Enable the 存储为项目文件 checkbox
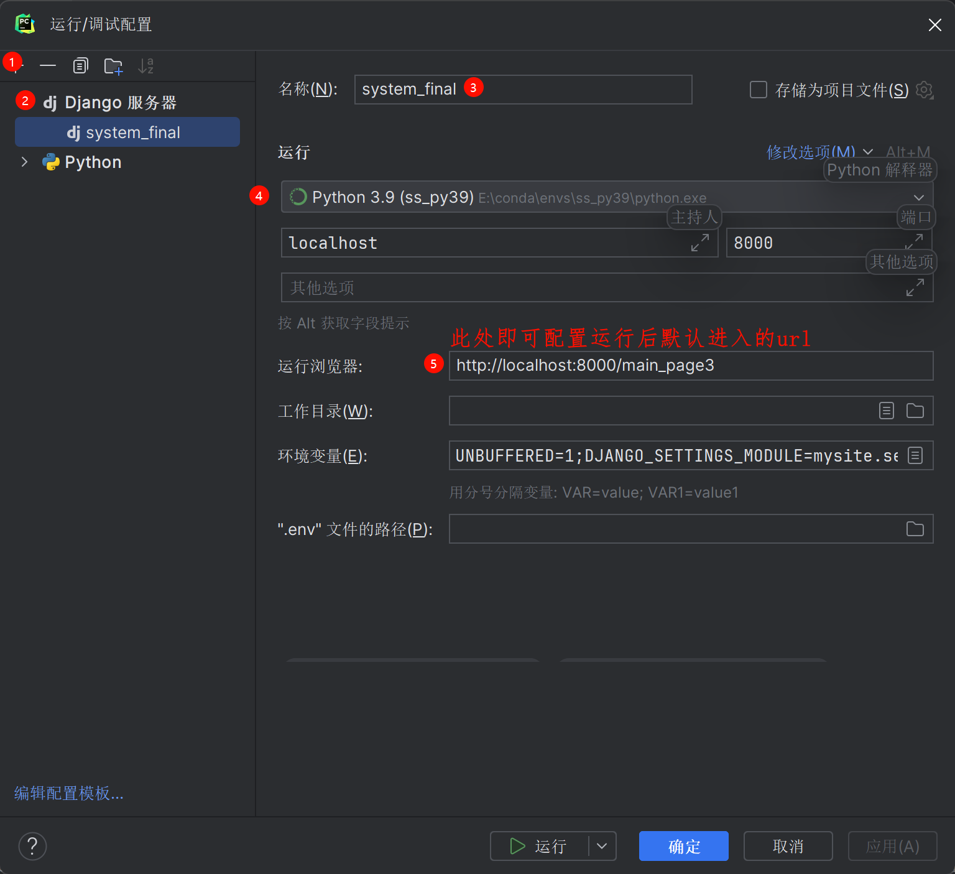 click(759, 90)
